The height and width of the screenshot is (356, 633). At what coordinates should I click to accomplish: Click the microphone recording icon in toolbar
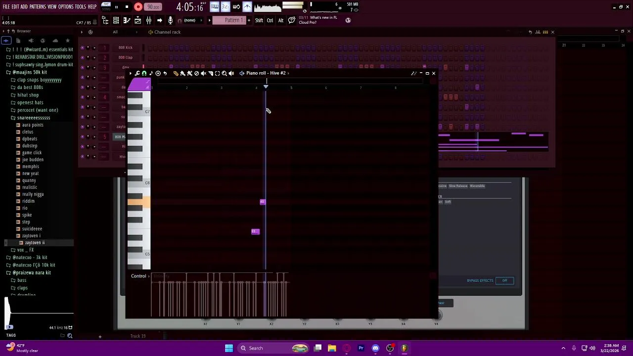(170, 20)
